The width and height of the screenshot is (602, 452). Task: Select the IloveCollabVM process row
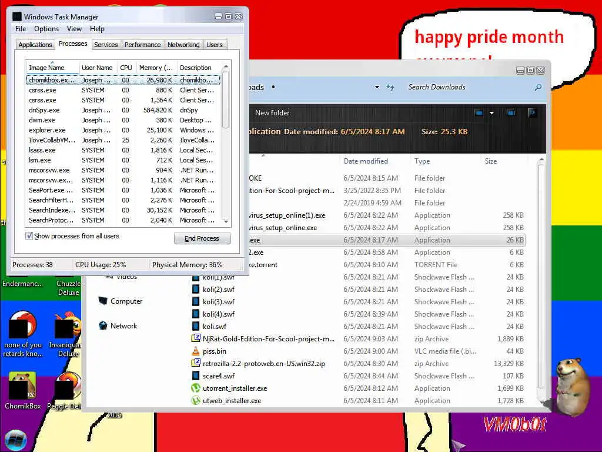tap(123, 140)
